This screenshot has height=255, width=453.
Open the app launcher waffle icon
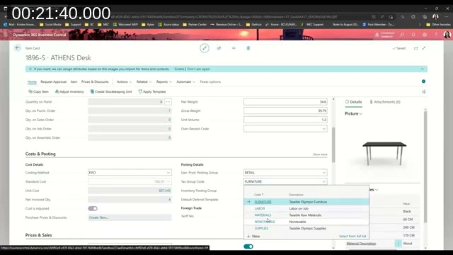(6, 35)
